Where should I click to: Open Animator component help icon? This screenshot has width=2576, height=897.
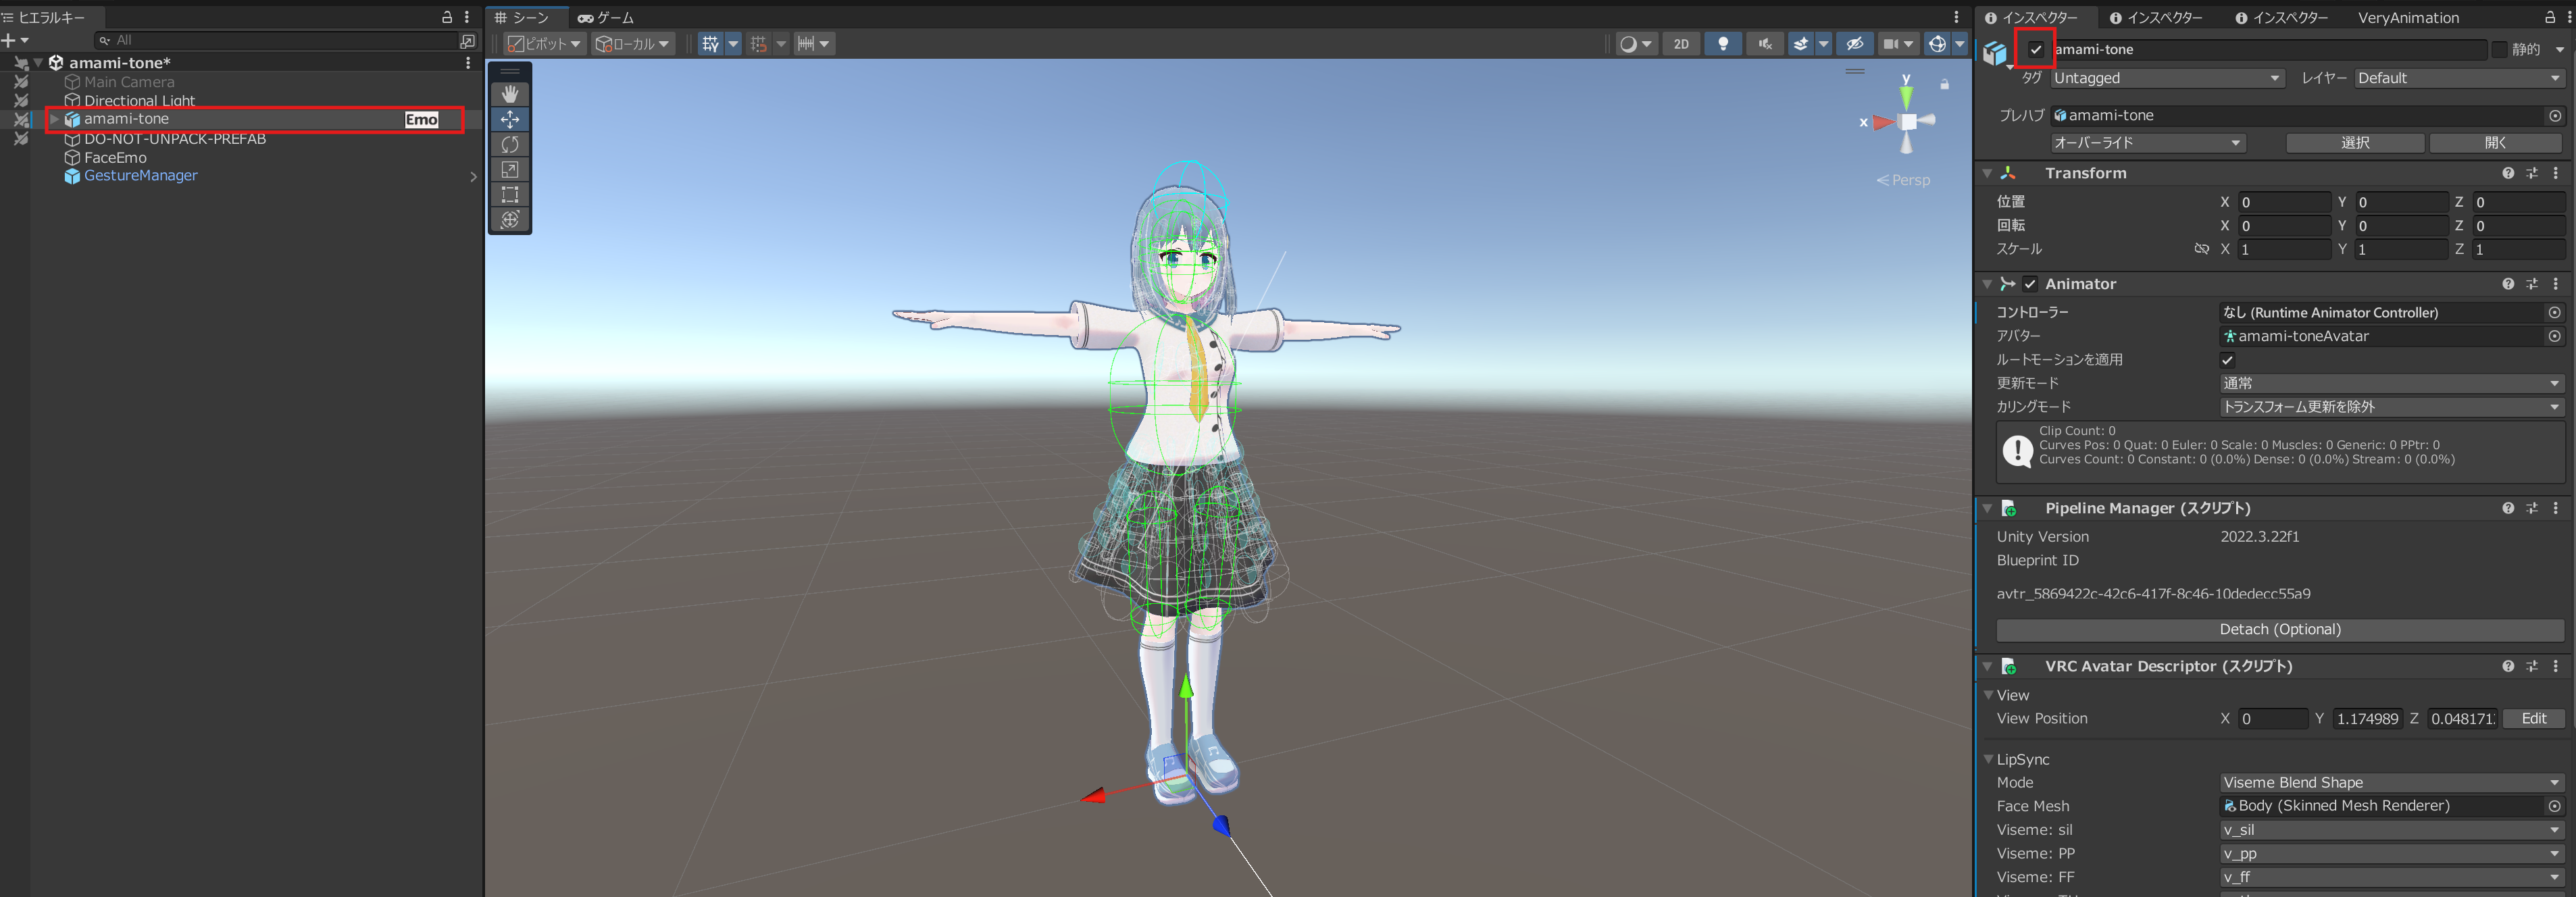(x=2507, y=284)
